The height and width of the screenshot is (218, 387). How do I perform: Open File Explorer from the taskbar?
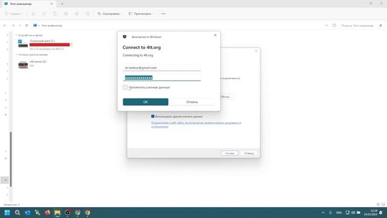[x=57, y=213]
